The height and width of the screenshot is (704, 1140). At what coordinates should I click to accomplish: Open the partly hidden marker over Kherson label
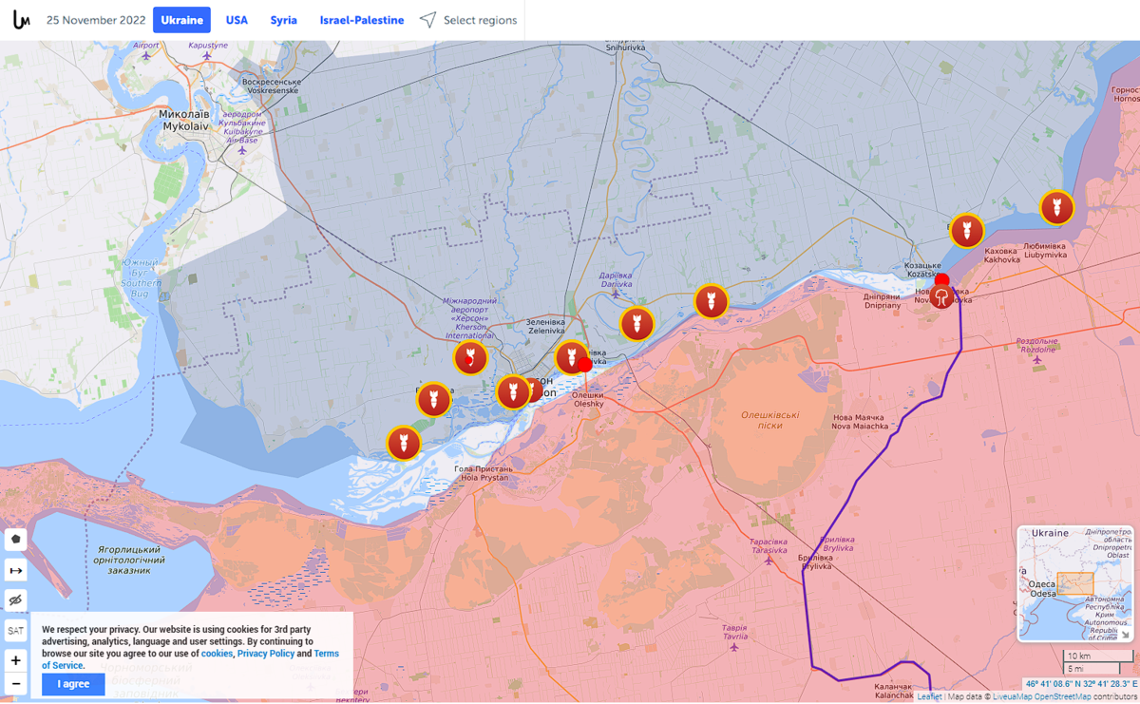535,389
